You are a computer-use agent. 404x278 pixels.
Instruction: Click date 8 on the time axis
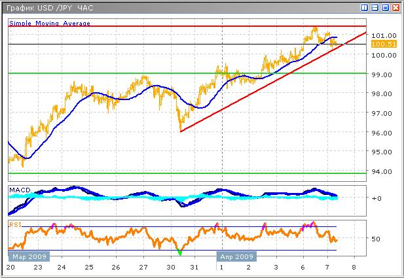click(x=354, y=267)
